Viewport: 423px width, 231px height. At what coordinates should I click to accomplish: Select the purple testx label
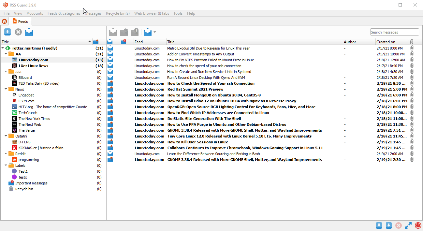(x=22, y=177)
